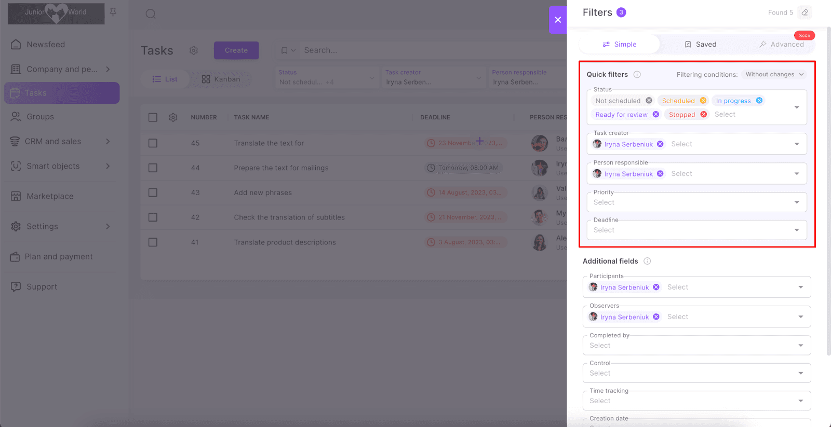Close the Filters panel with X button
Image resolution: width=831 pixels, height=427 pixels.
tap(558, 20)
